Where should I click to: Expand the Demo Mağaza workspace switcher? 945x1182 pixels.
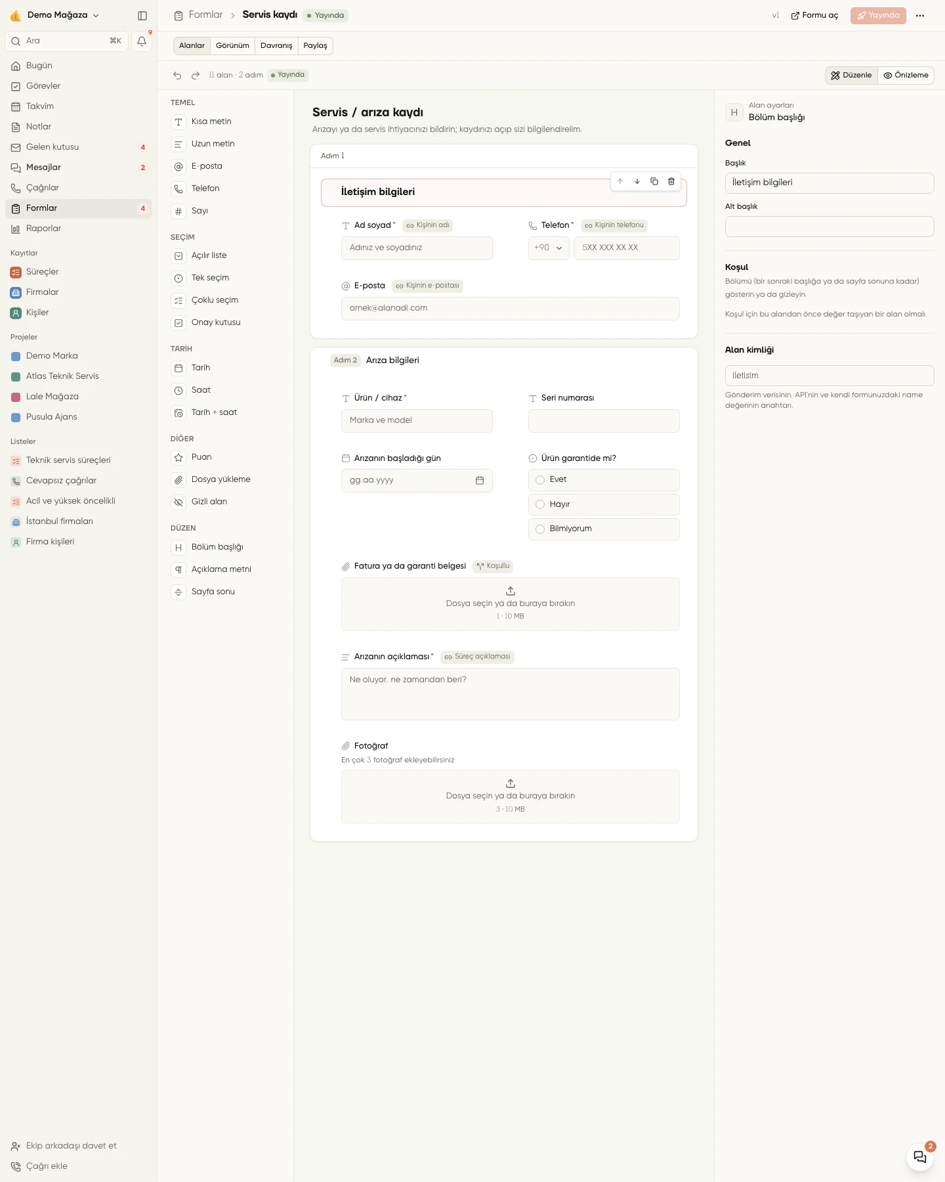[x=55, y=15]
